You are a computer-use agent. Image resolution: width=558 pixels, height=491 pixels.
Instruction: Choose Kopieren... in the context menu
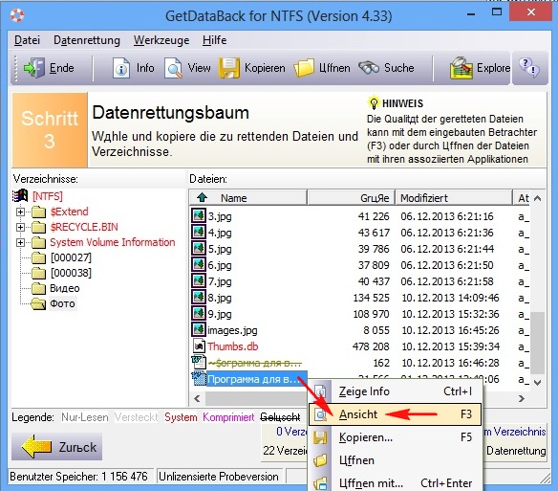tap(395, 437)
